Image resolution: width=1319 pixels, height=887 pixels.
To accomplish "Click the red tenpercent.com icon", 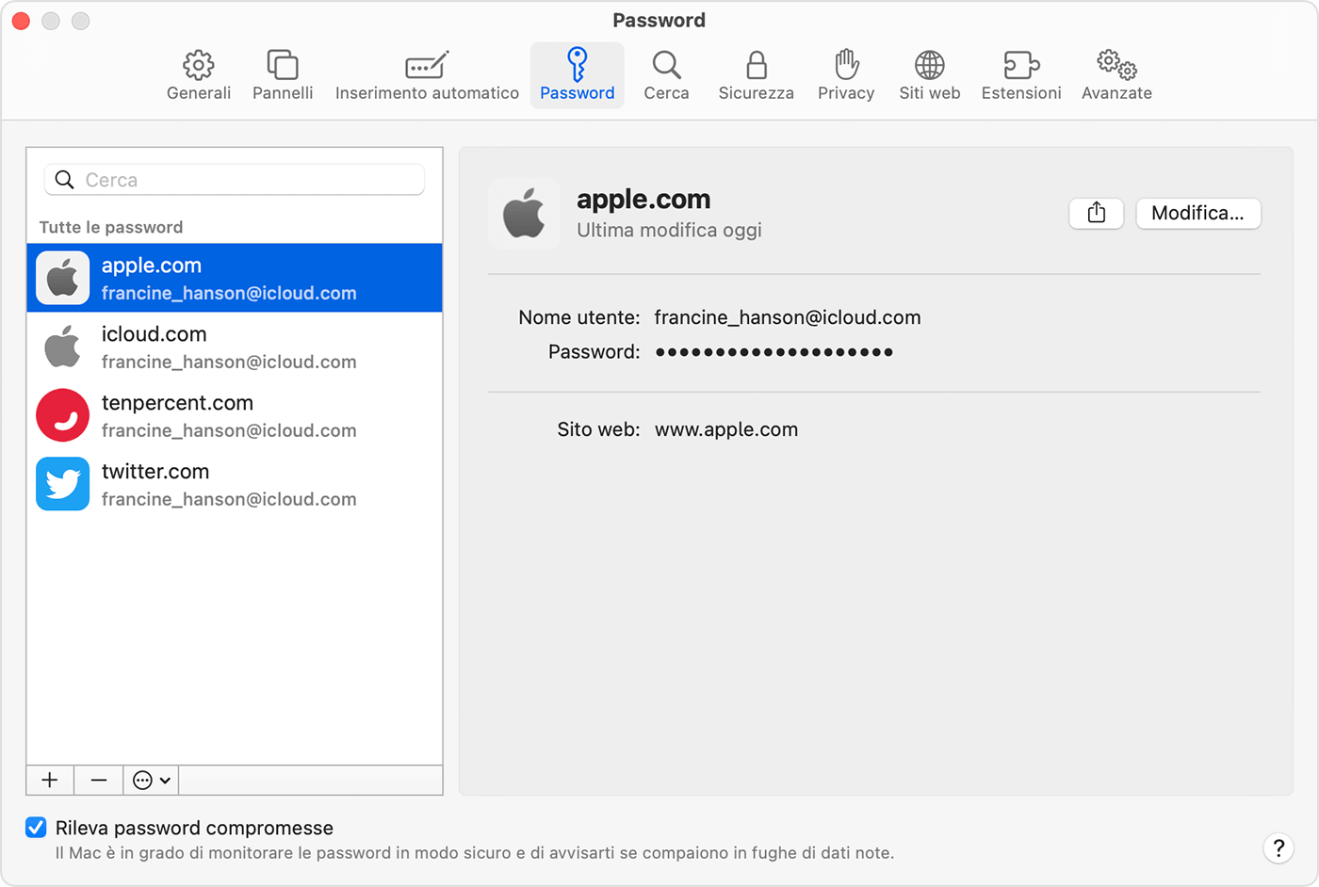I will pyautogui.click(x=63, y=415).
